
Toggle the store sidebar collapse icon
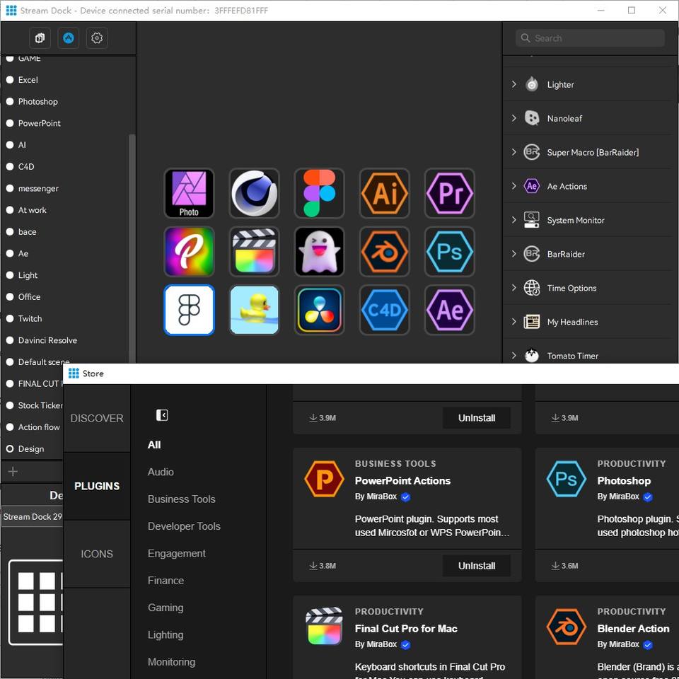[x=162, y=415]
